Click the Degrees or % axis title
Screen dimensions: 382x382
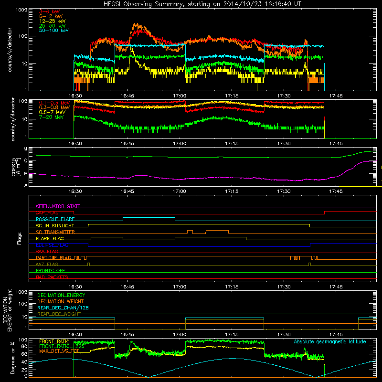(12, 358)
